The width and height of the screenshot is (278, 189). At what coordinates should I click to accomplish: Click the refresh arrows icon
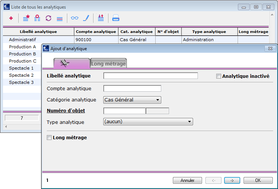pos(48,18)
